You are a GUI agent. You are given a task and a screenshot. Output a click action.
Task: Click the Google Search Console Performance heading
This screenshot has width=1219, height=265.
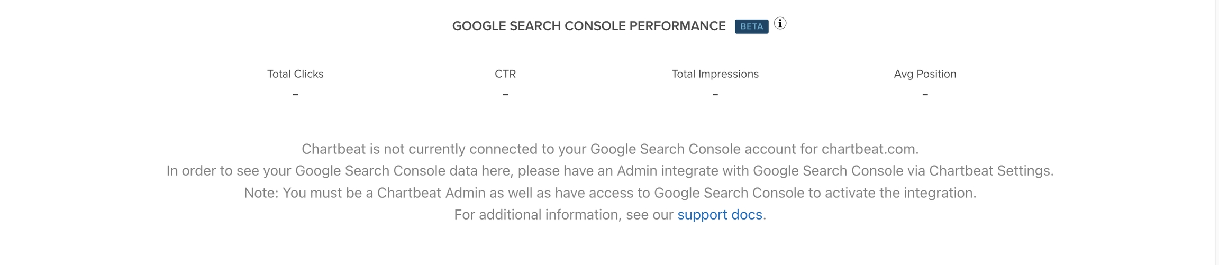588,26
